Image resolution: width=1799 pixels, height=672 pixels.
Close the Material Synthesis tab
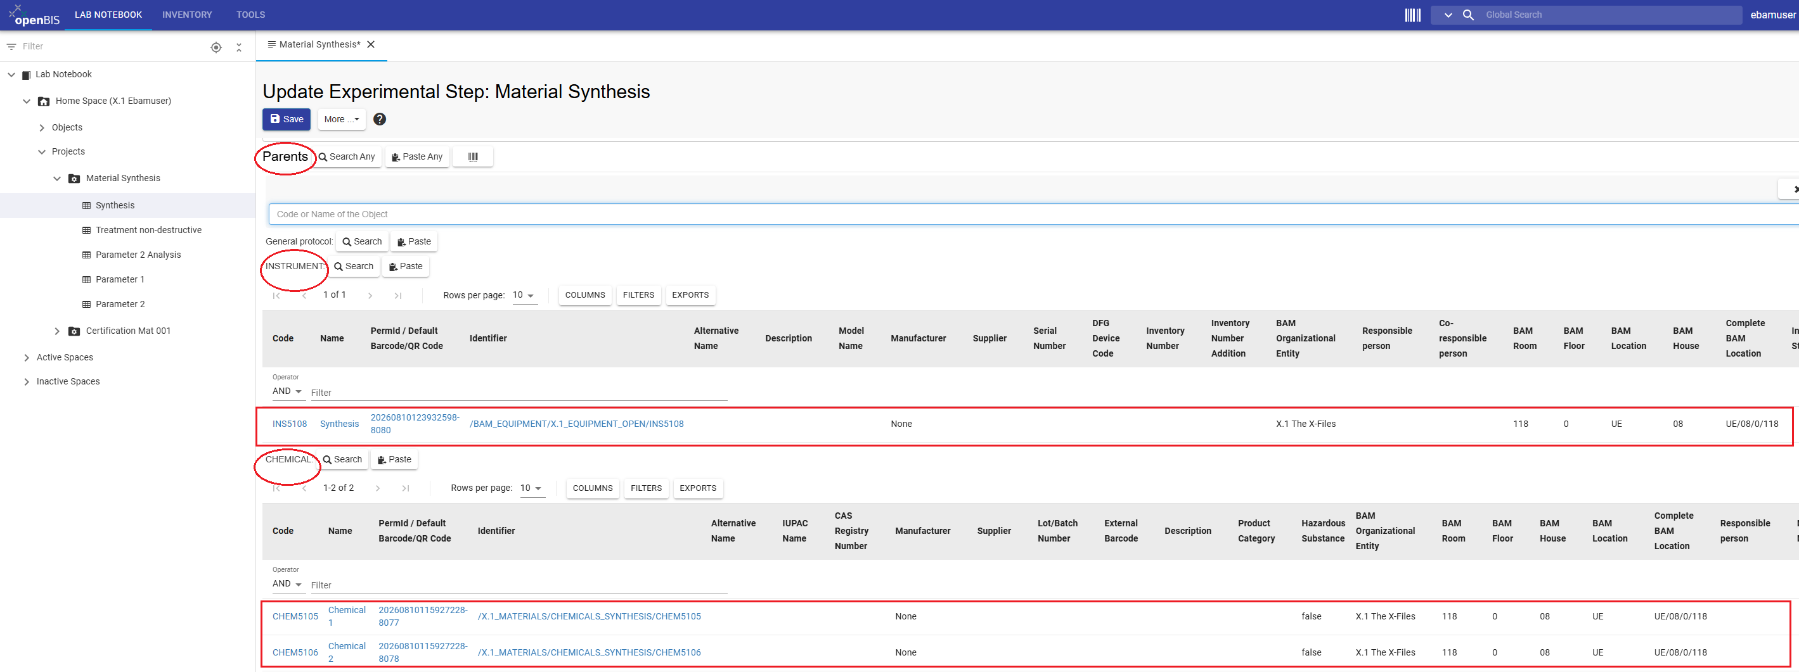tap(371, 45)
